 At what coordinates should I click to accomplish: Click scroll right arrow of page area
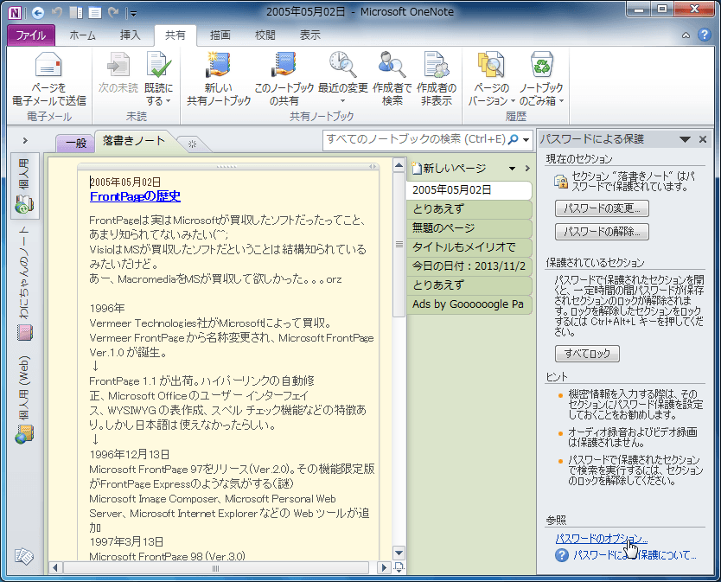tap(383, 568)
